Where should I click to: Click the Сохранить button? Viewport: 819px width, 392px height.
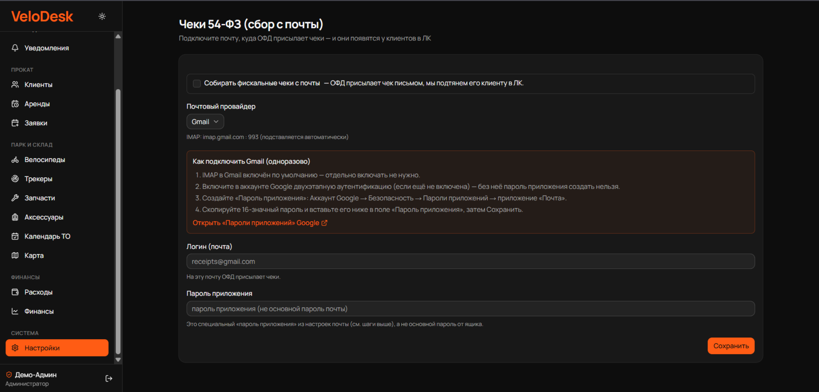[731, 346]
